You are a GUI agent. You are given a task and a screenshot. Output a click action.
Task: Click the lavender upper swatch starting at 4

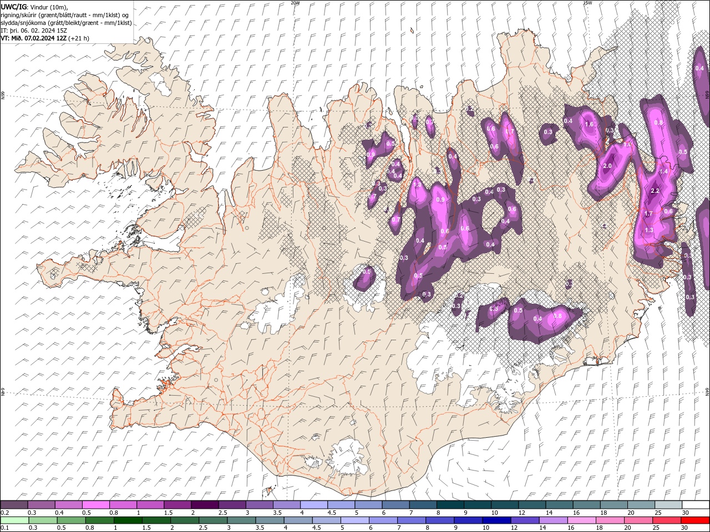[x=314, y=505]
